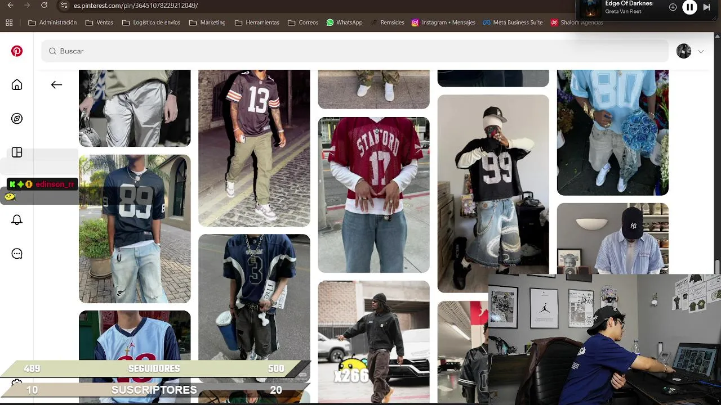This screenshot has height=405, width=721.
Task: Click the Buscar search field
Action: click(x=355, y=51)
